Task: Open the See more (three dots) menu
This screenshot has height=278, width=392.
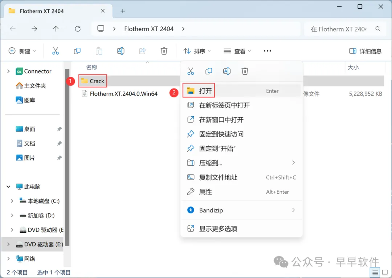Action: click(267, 51)
